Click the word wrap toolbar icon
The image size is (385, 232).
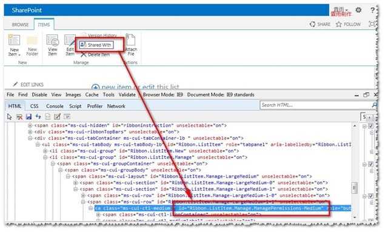pos(67,117)
